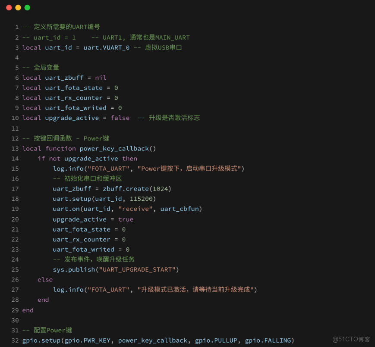The width and height of the screenshot is (375, 347).
Task: Click 'gpio.PWR_KEY' on line 32
Action: tap(87, 341)
